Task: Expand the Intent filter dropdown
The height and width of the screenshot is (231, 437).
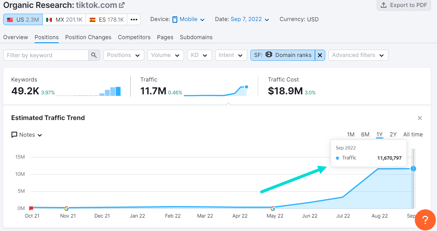Action: click(231, 55)
